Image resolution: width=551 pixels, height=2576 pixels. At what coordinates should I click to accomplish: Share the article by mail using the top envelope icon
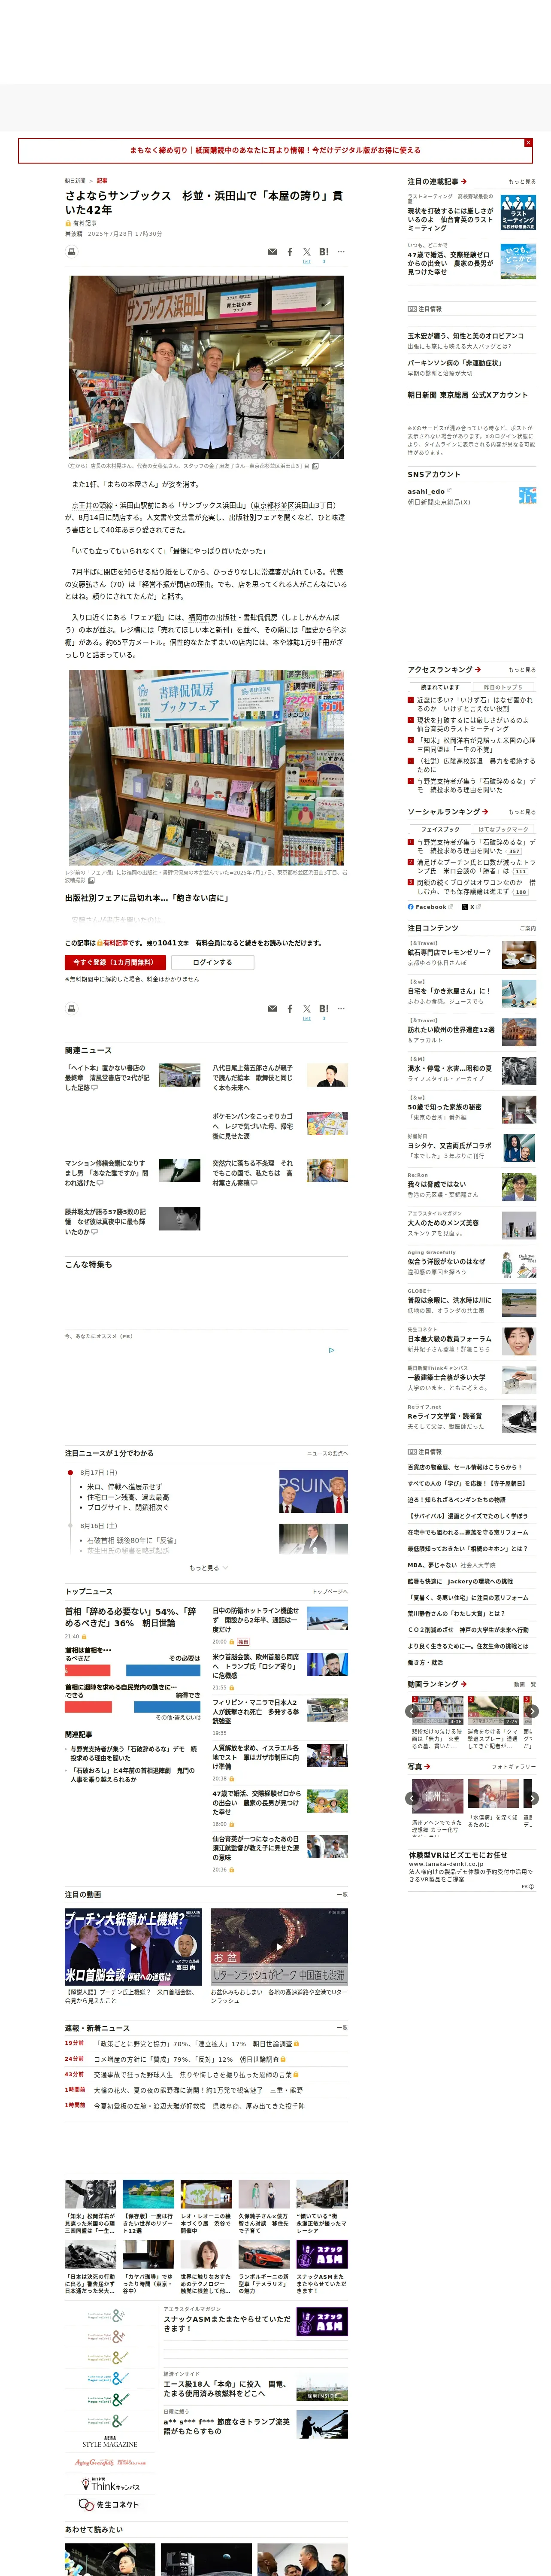coord(272,252)
